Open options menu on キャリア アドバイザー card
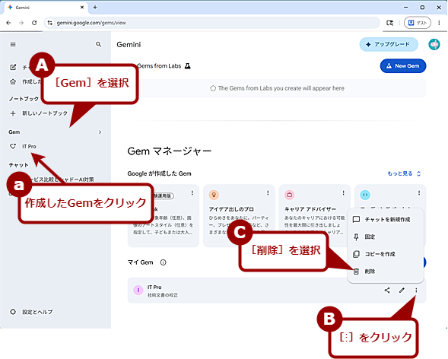 (344, 193)
